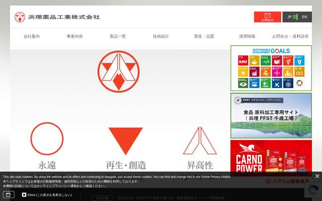
Task: Switch site language to JP
Action: click(x=289, y=17)
